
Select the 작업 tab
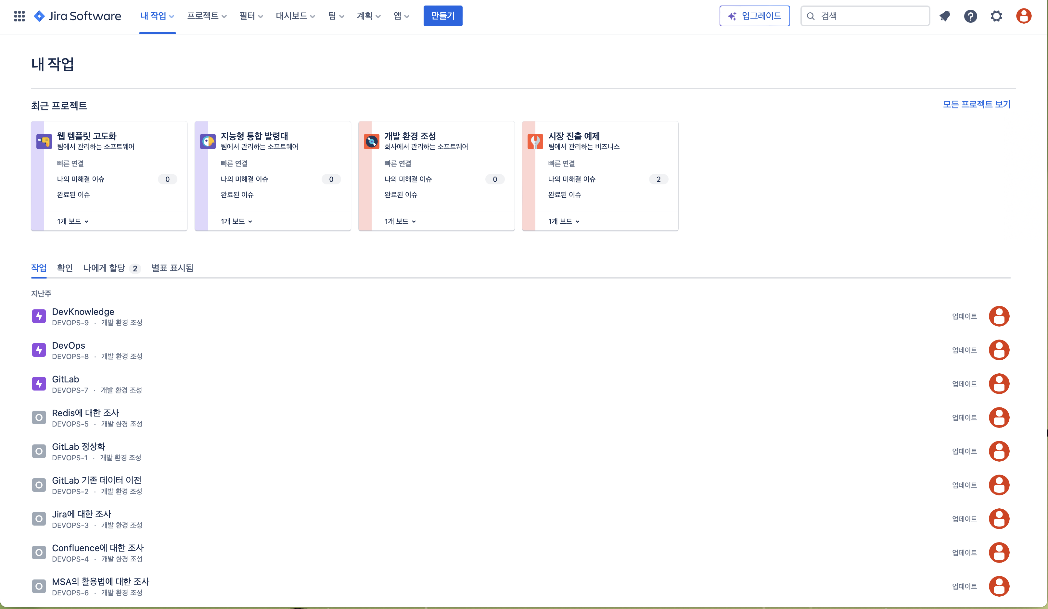coord(39,268)
